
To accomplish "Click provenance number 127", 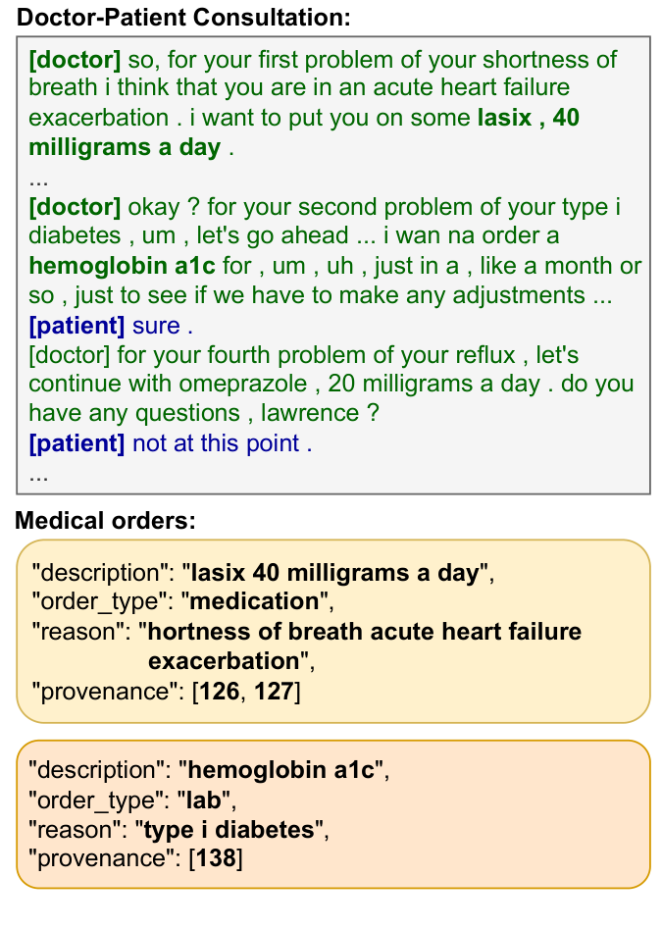I will pos(274,691).
